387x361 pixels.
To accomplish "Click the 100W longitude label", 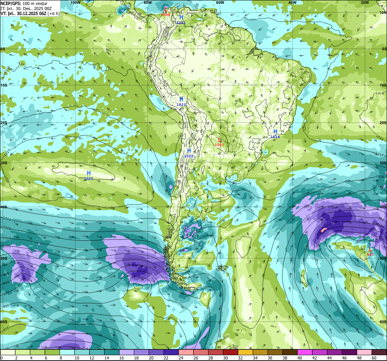I will 75,2.
